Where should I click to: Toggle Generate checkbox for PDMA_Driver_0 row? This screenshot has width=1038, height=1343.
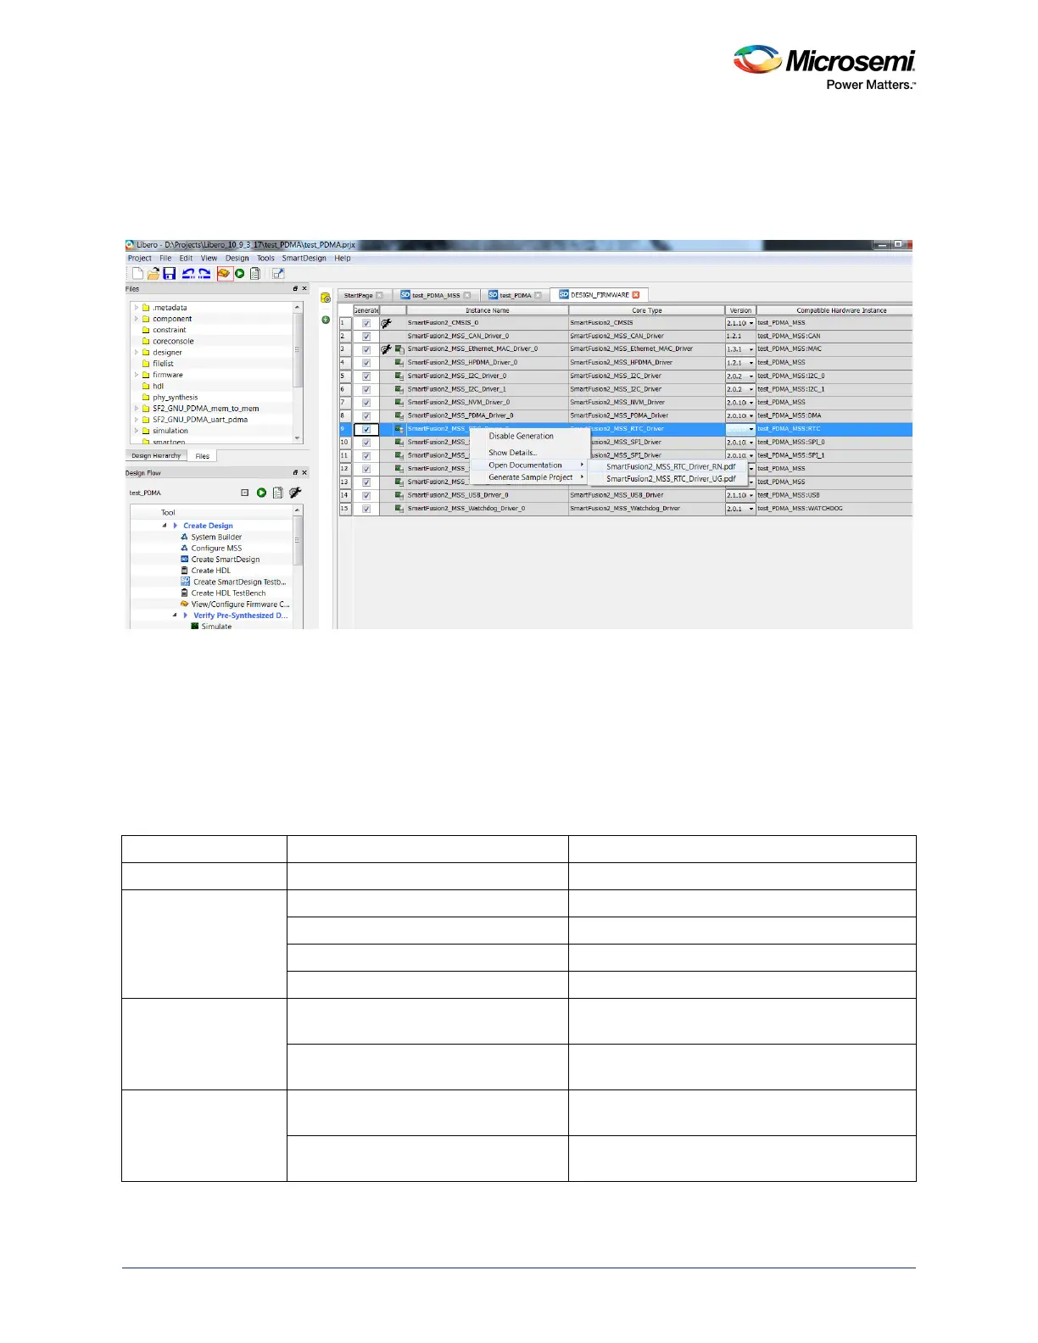366,416
